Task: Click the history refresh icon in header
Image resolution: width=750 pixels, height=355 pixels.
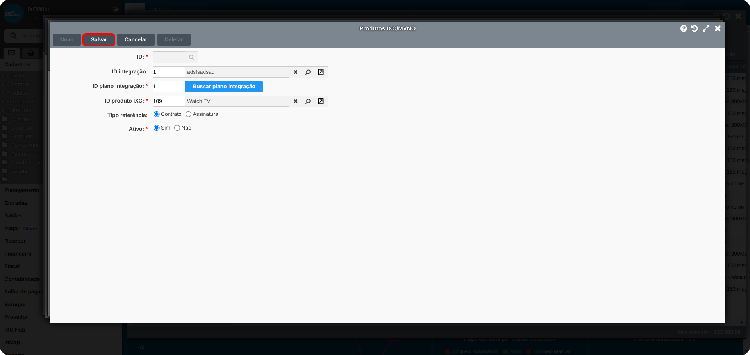Action: (x=695, y=28)
